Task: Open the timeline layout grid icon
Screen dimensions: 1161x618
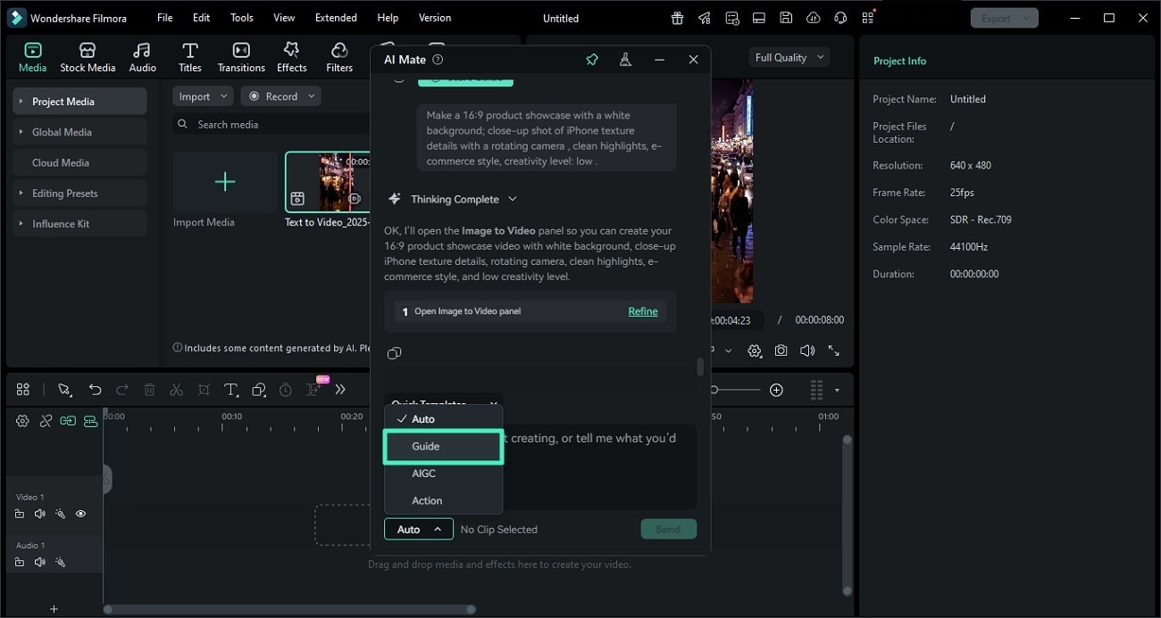Action: click(23, 390)
